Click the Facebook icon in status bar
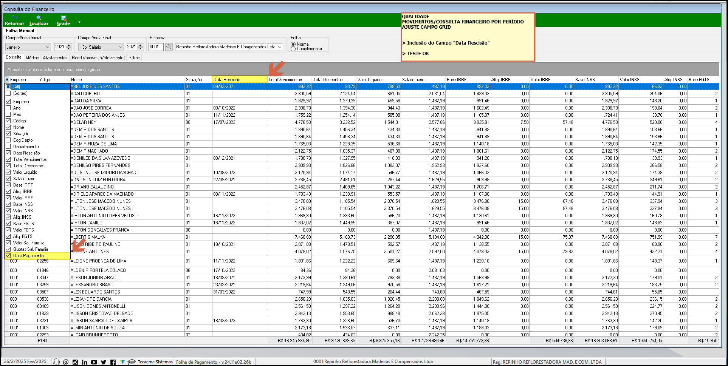This screenshot has width=728, height=366. (113, 362)
